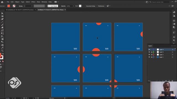Click the stroke swatch in control bar
The image size is (177, 99).
pos(14,6)
